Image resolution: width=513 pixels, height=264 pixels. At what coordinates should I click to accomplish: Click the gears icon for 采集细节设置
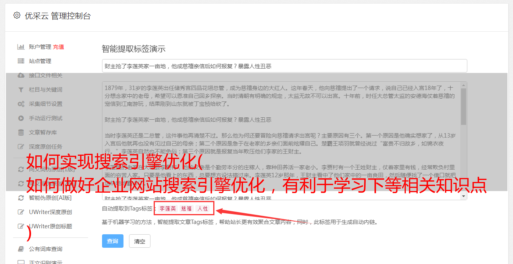click(x=21, y=104)
